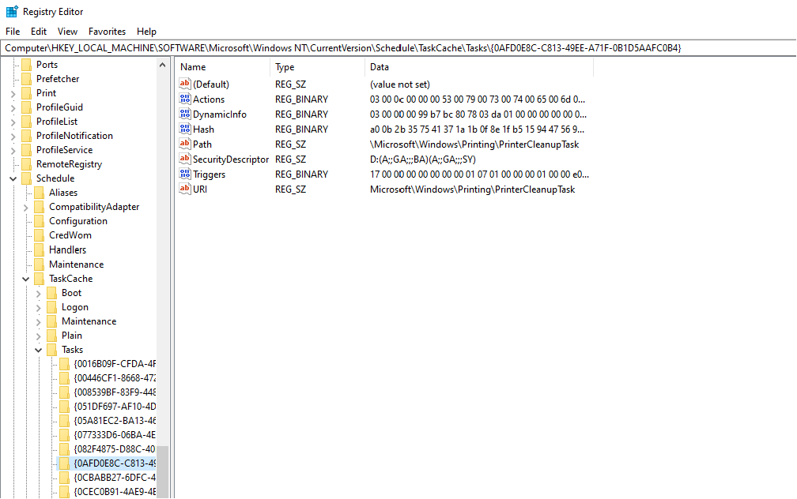Click the binary icon next to DynamicInfo
The width and height of the screenshot is (797, 499).
pos(186,114)
